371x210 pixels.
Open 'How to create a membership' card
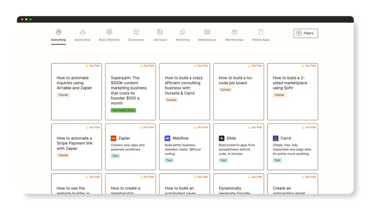[131, 184]
